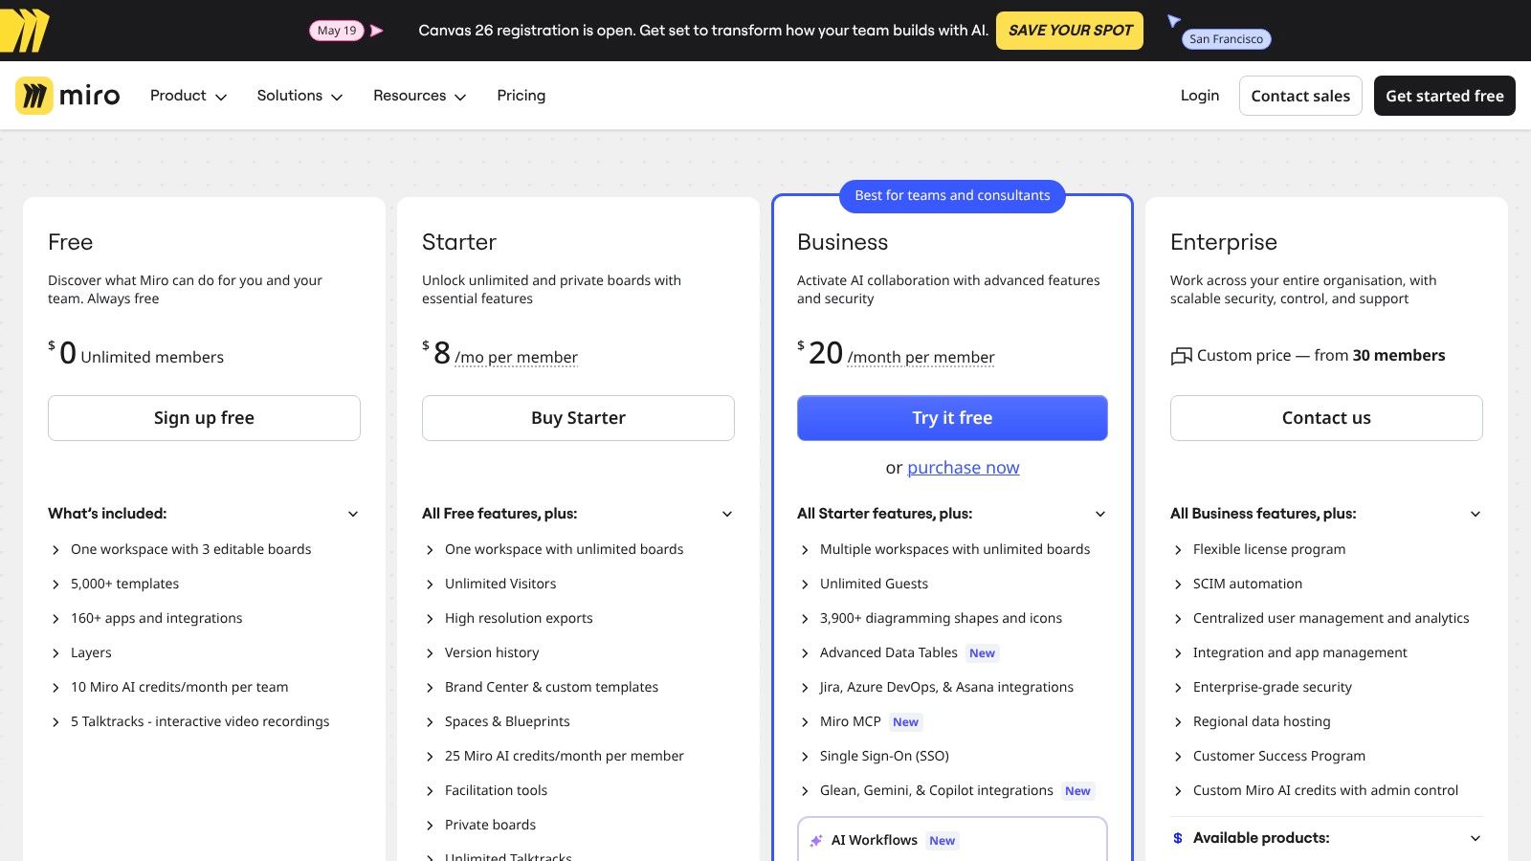Expand Multiple workspaces with unlimited boards
The width and height of the screenshot is (1531, 861).
(x=944, y=549)
